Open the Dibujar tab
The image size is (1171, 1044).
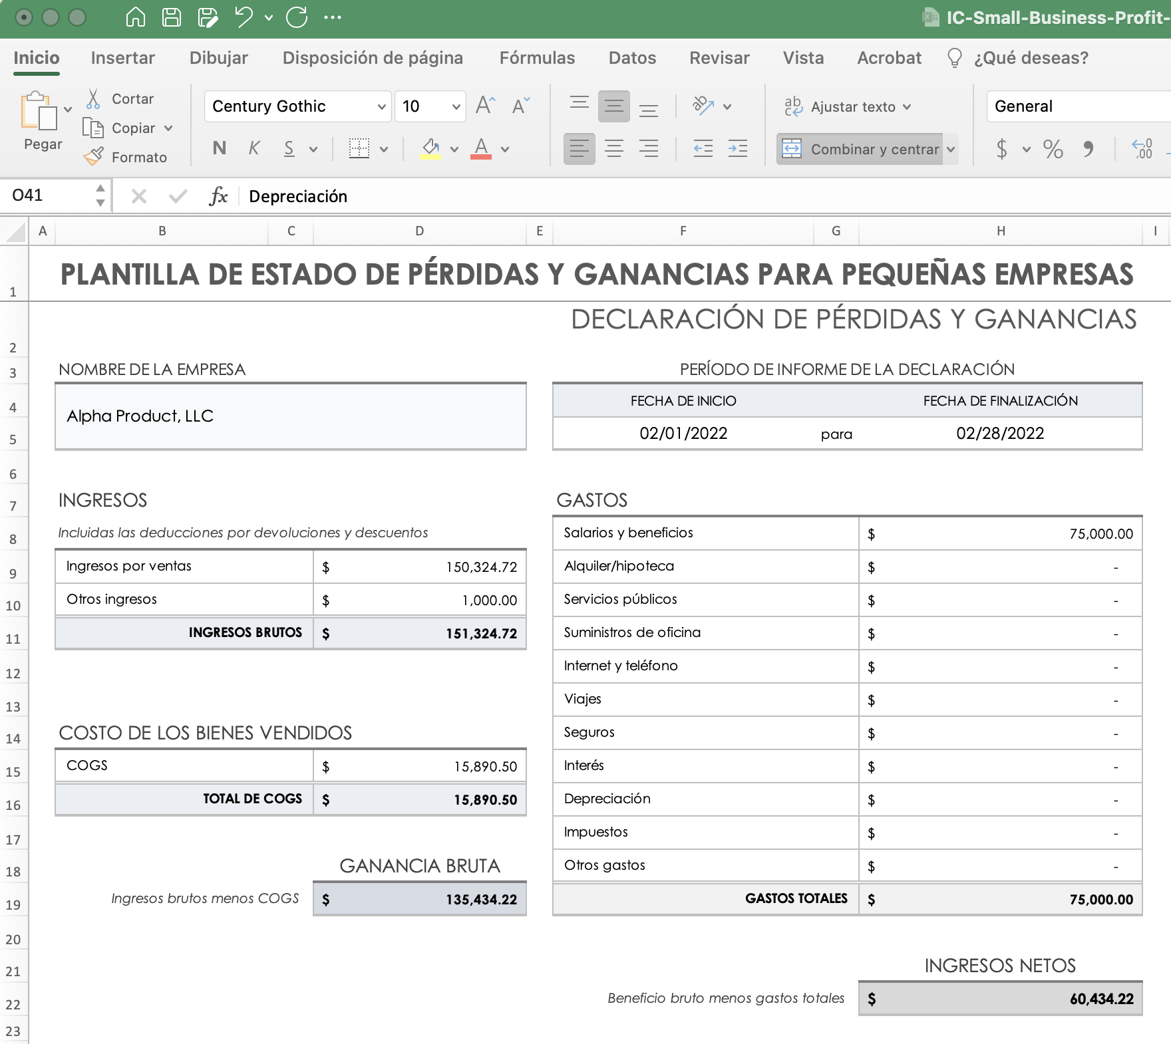point(219,58)
